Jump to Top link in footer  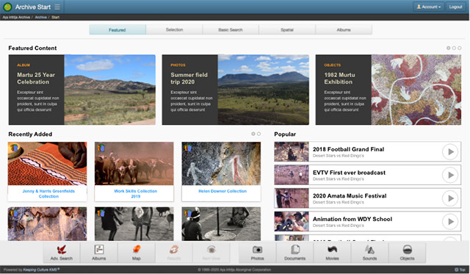[460, 270]
